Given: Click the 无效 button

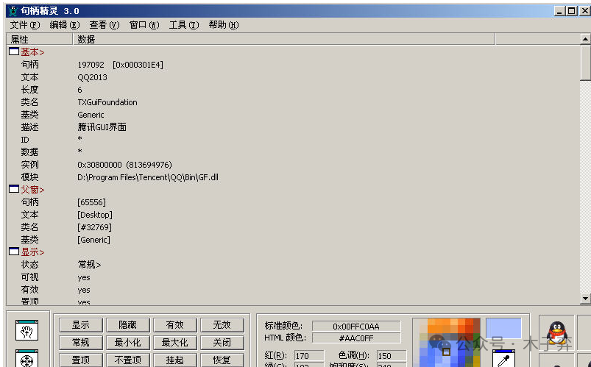Looking at the screenshot, I should click(x=222, y=325).
